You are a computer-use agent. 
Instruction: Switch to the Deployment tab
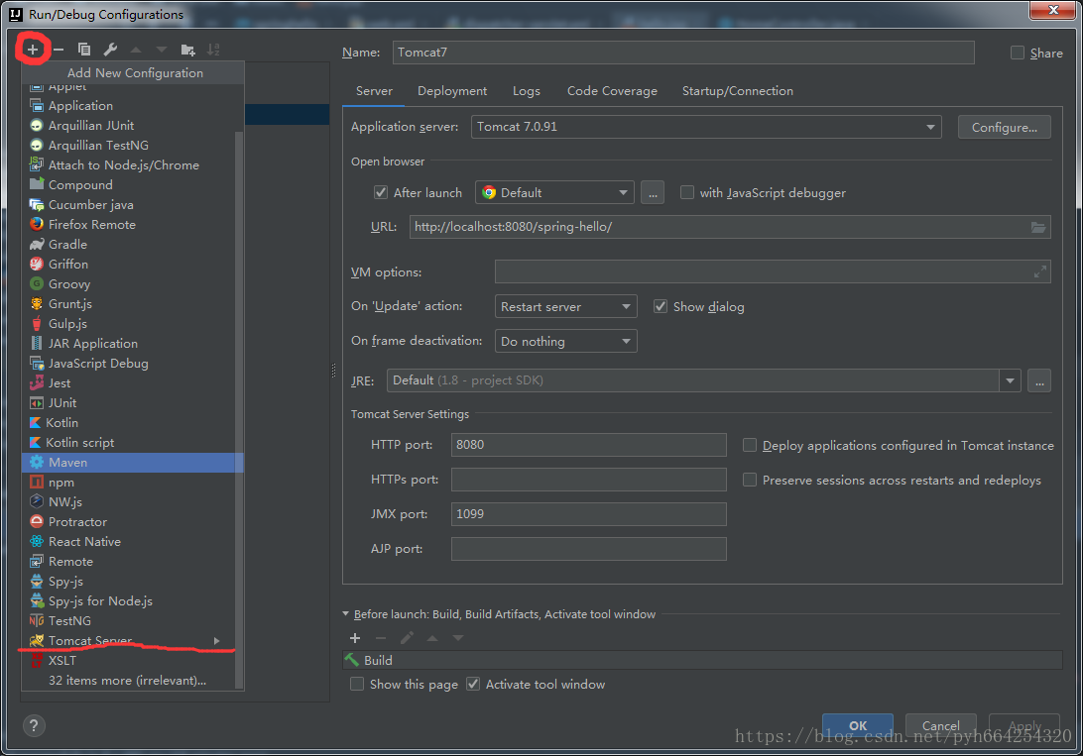pos(451,91)
